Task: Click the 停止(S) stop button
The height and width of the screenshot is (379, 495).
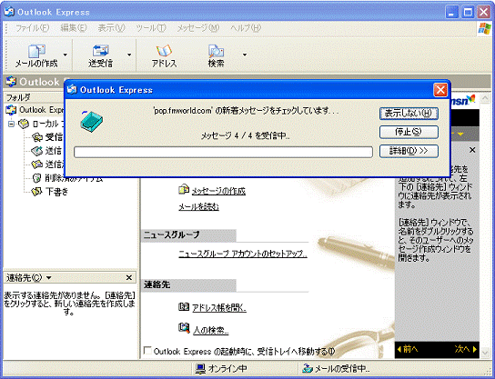Action: click(x=409, y=132)
